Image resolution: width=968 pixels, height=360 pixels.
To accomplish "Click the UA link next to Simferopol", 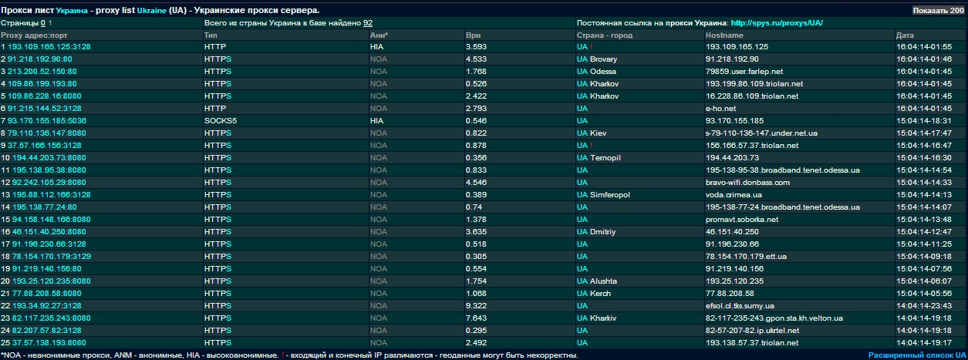I will (582, 195).
